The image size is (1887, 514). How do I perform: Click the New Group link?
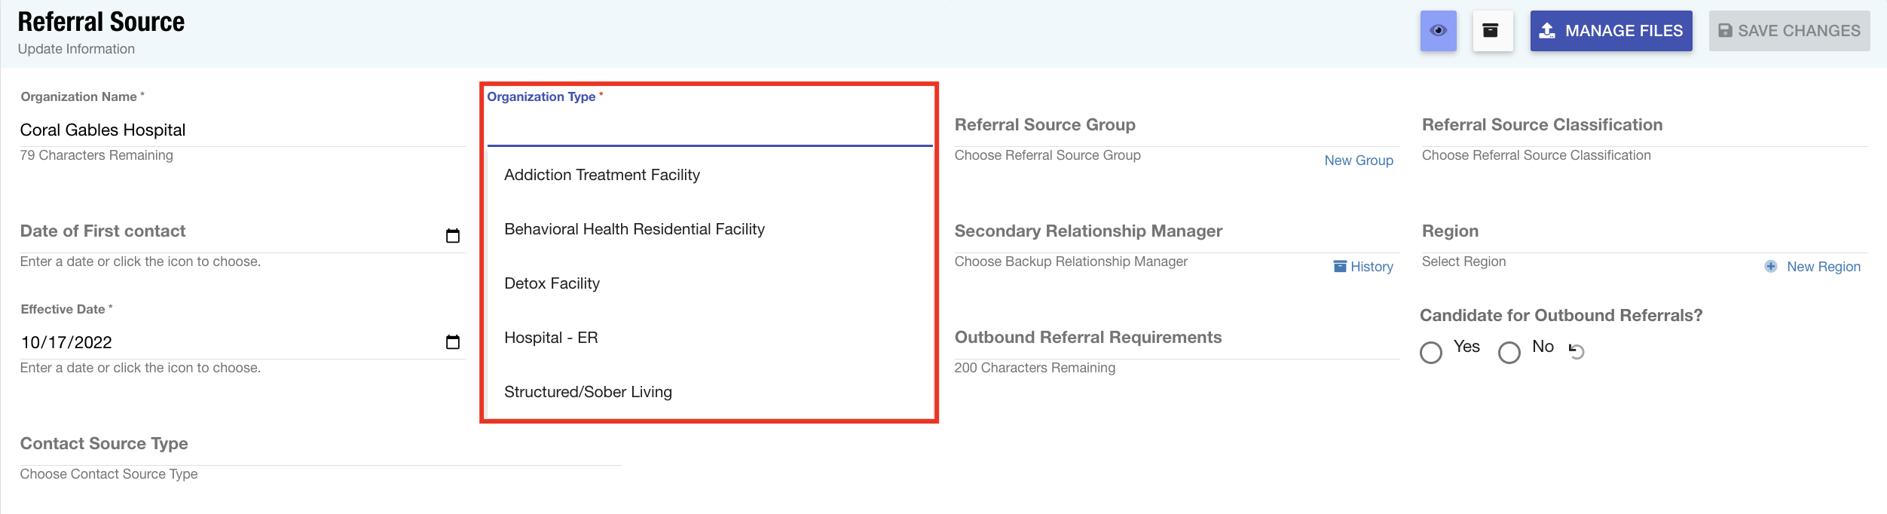click(x=1358, y=161)
